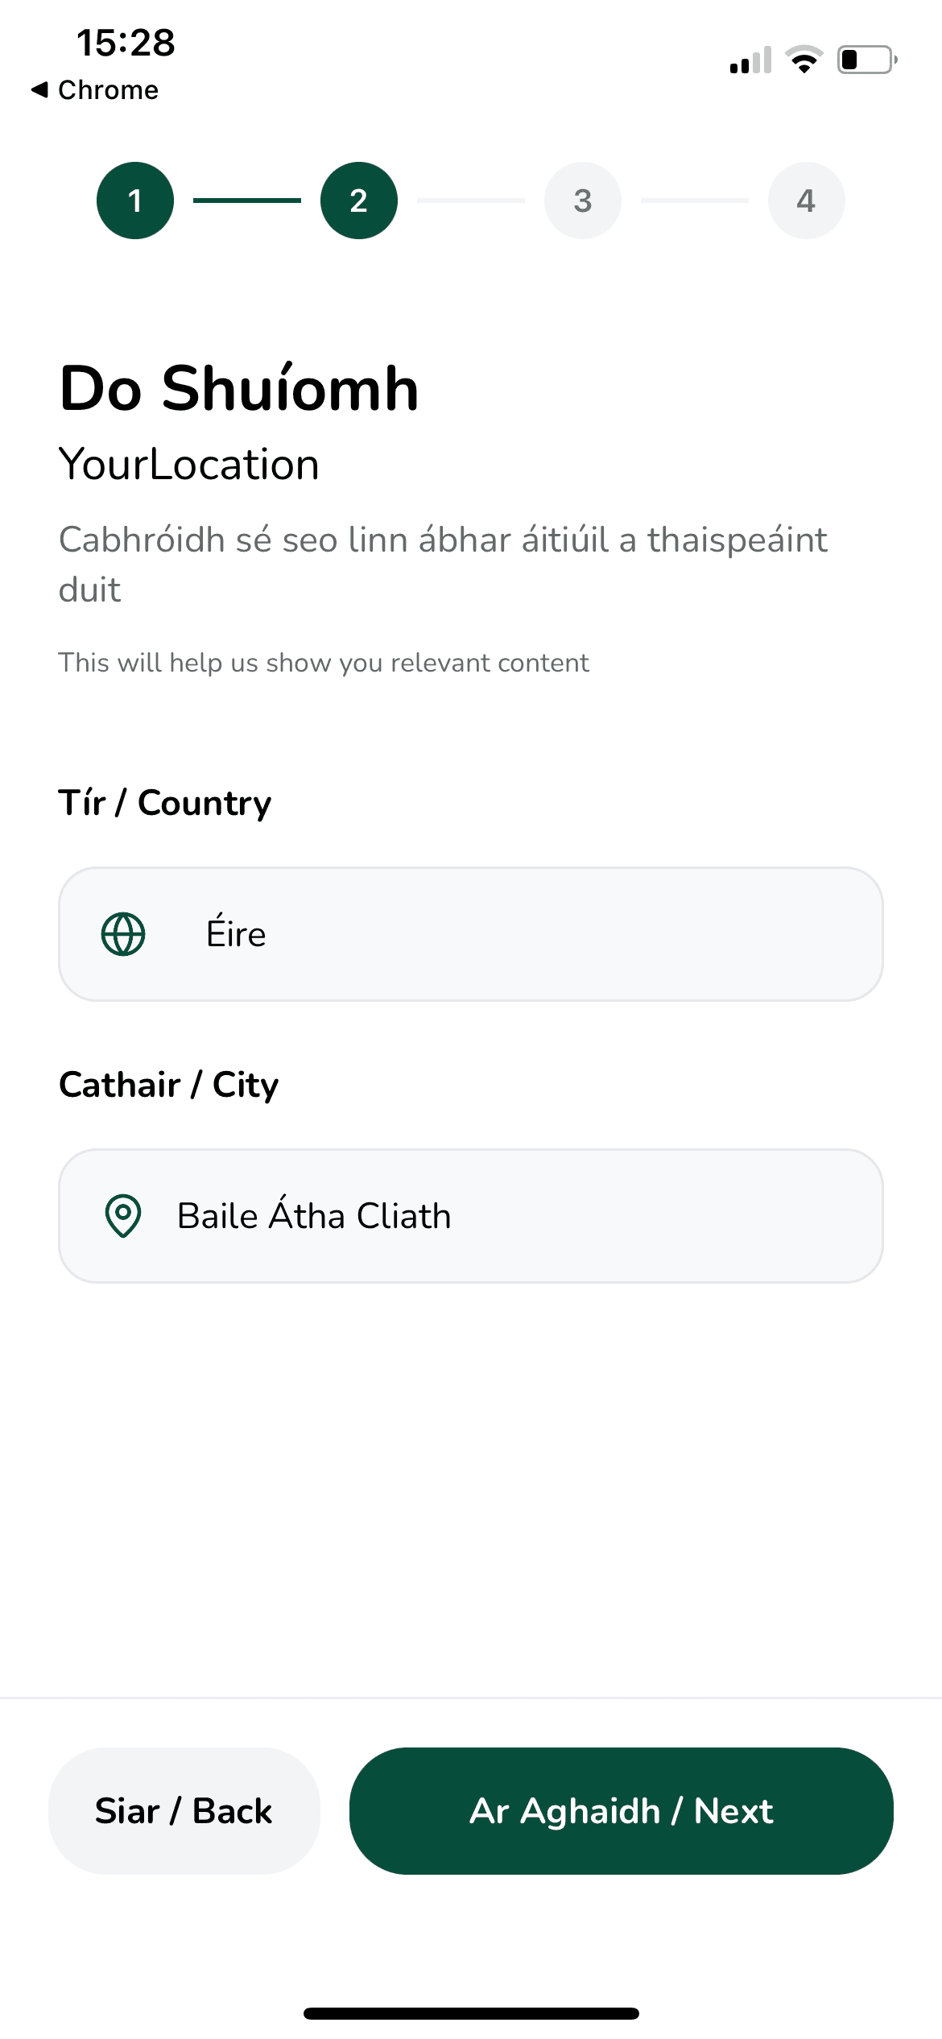The width and height of the screenshot is (942, 2039).
Task: Go to step 1 circle
Action: (135, 201)
